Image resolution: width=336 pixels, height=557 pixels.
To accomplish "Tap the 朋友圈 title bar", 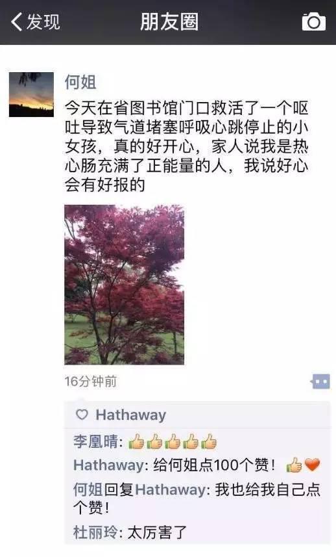I will pyautogui.click(x=169, y=21).
